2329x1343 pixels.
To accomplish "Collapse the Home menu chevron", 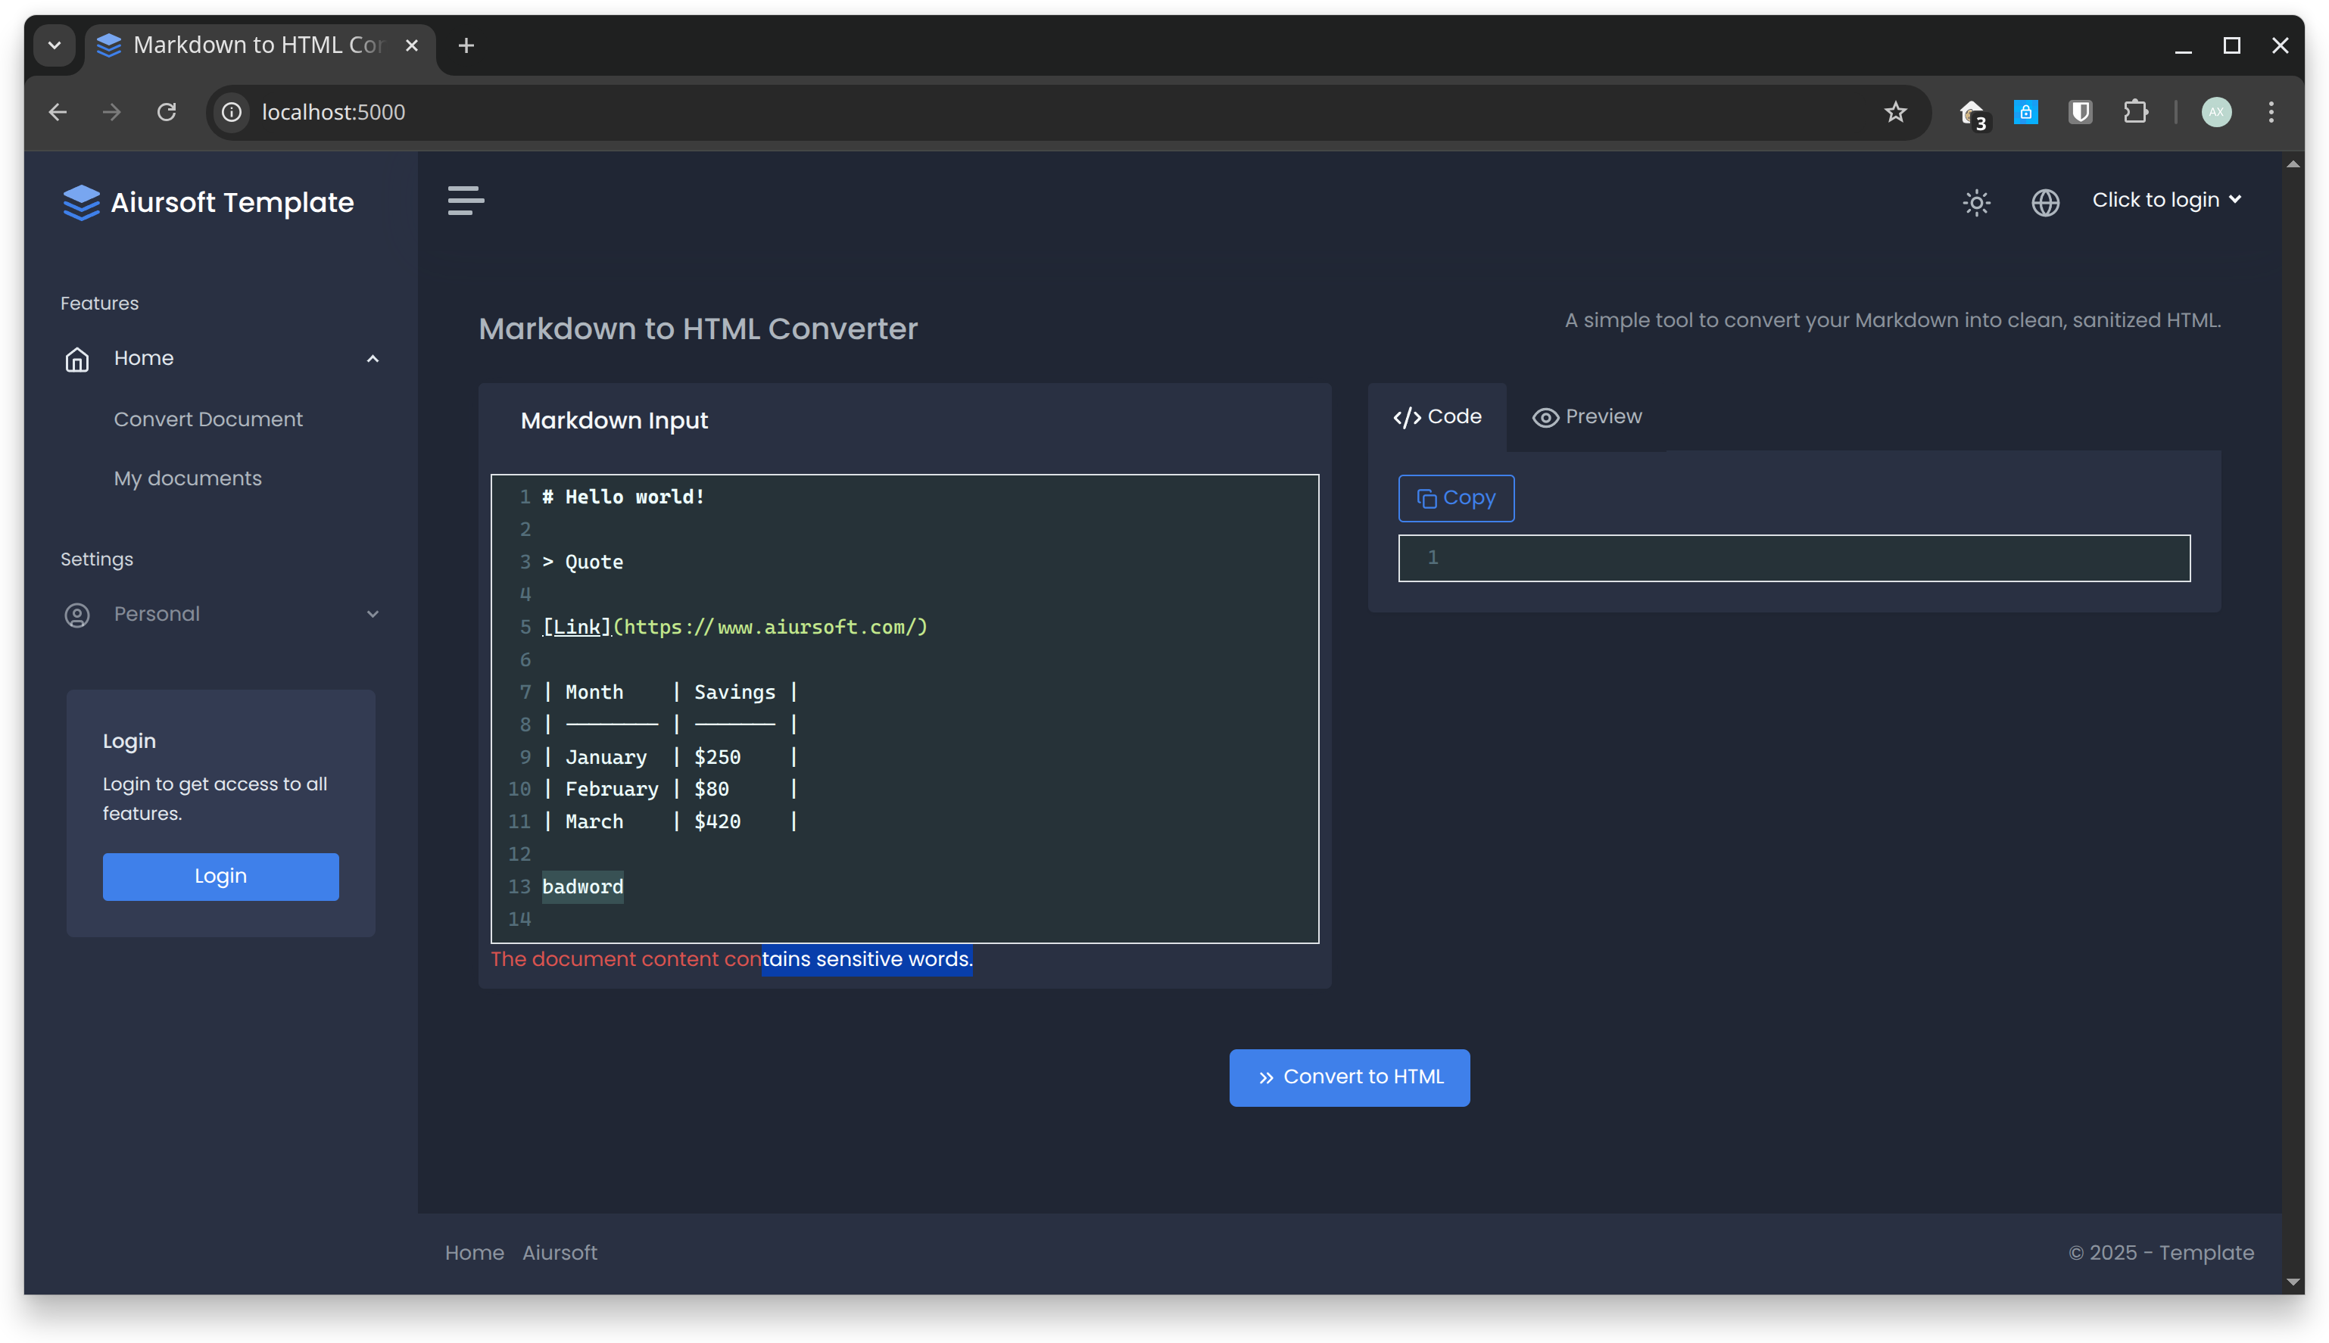I will (x=373, y=359).
